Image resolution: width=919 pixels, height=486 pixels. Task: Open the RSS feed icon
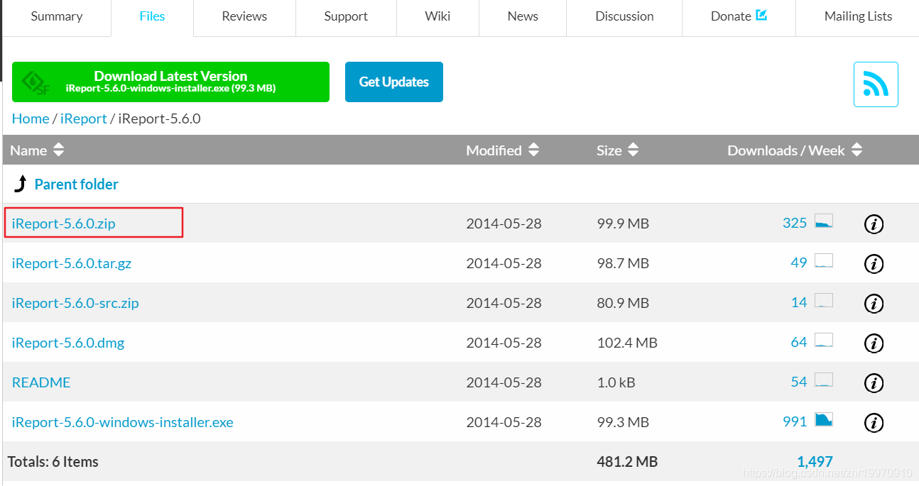876,84
